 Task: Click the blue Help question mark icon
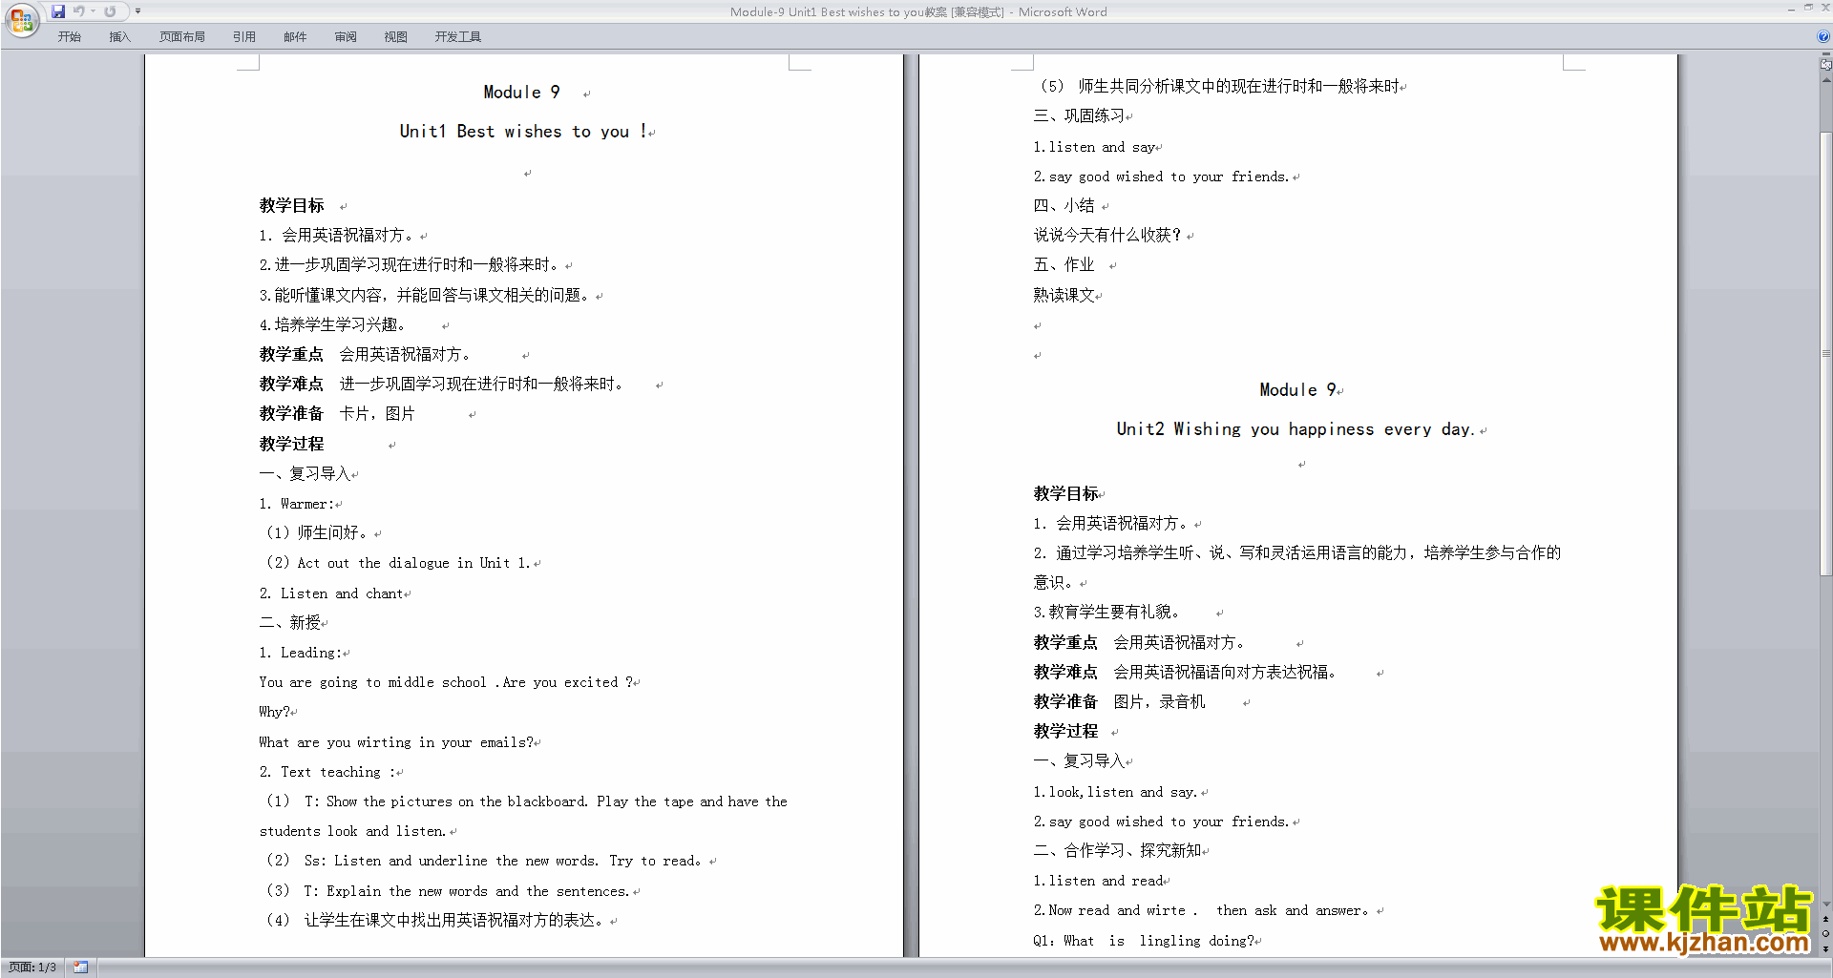point(1823,37)
